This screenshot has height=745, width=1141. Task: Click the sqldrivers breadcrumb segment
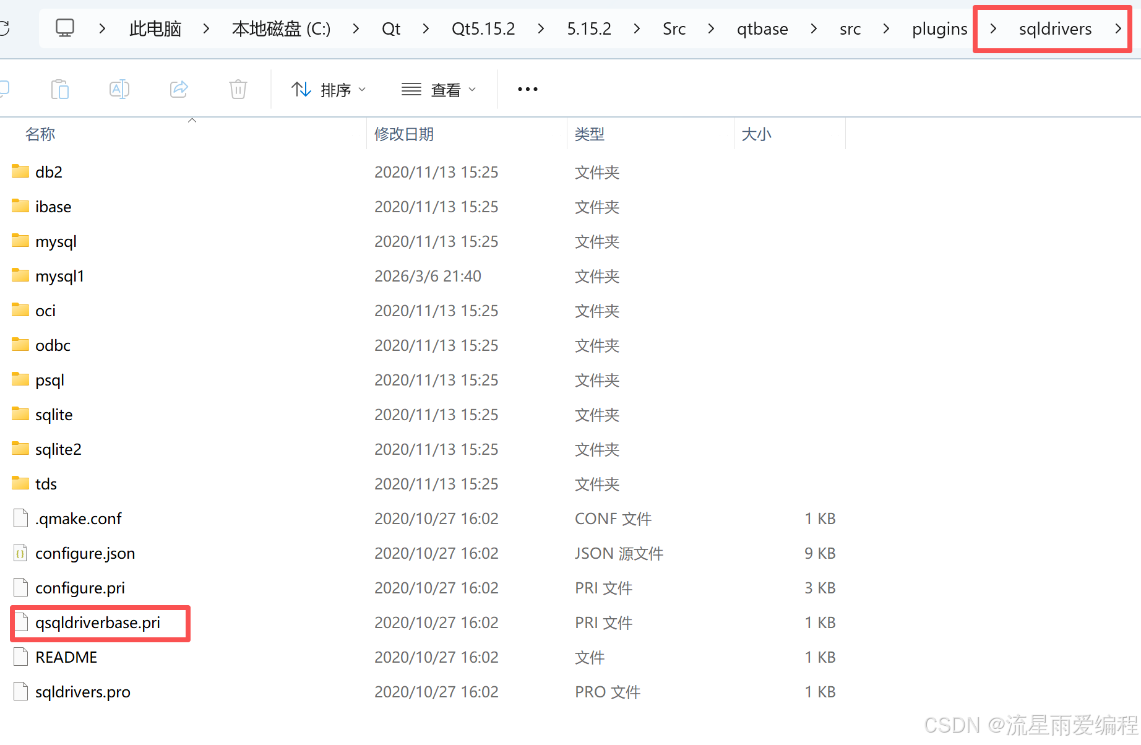click(1055, 28)
